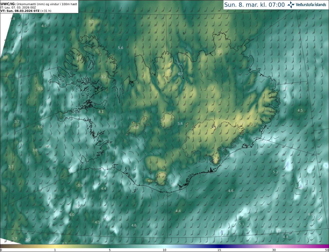The image size is (329, 252).
Task: Click the 6.0 value on the map
Action: tap(311, 214)
